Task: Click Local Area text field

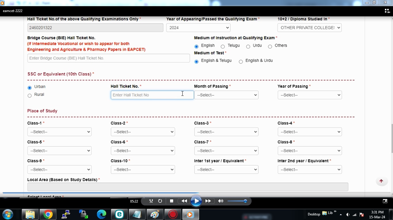Action: click(x=188, y=187)
